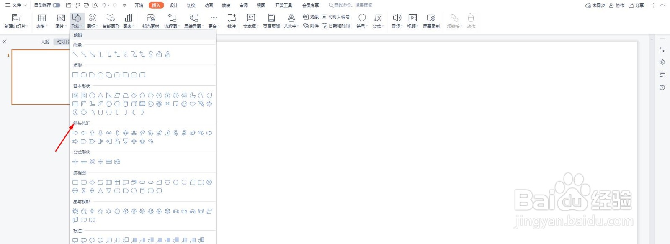
Task: Insert the cube basic shape
Action: [134, 104]
